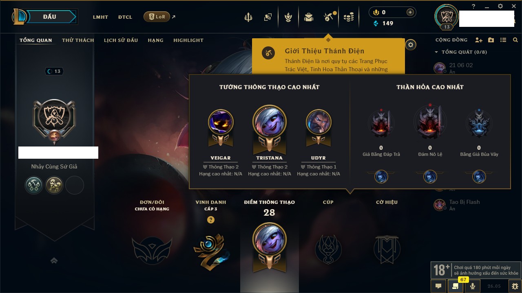Click the add friend icon
Screen dimensions: 522x293
479,40
